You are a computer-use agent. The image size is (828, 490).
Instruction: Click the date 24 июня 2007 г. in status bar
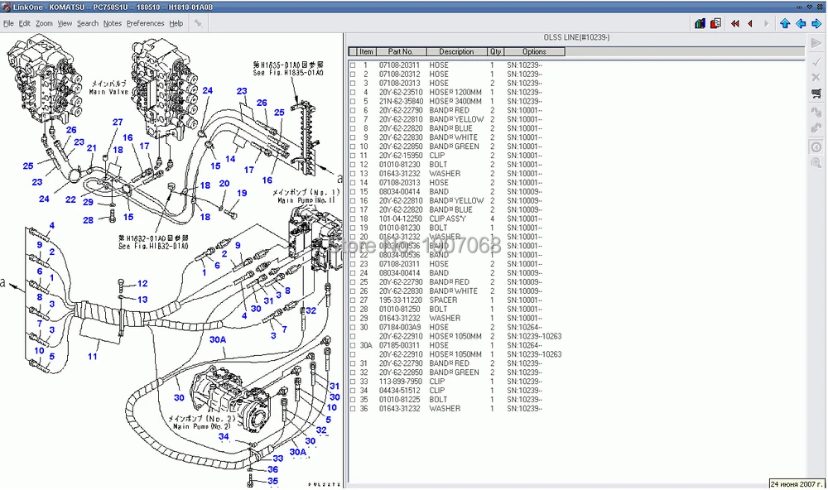[x=797, y=484]
